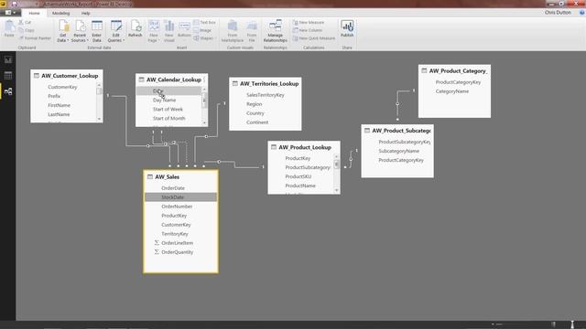Select the AW_Territories_Lookup table header

coord(266,83)
